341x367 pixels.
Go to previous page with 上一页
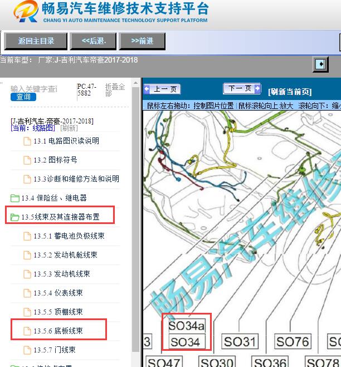click(162, 89)
